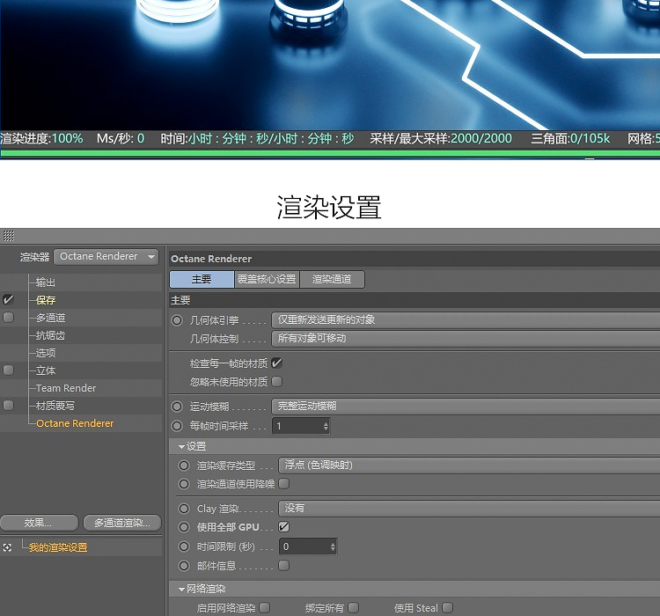Viewport: 660px width, 616px height.
Task: Open the 渲染缓存类型 dropdown
Action: pos(469,466)
